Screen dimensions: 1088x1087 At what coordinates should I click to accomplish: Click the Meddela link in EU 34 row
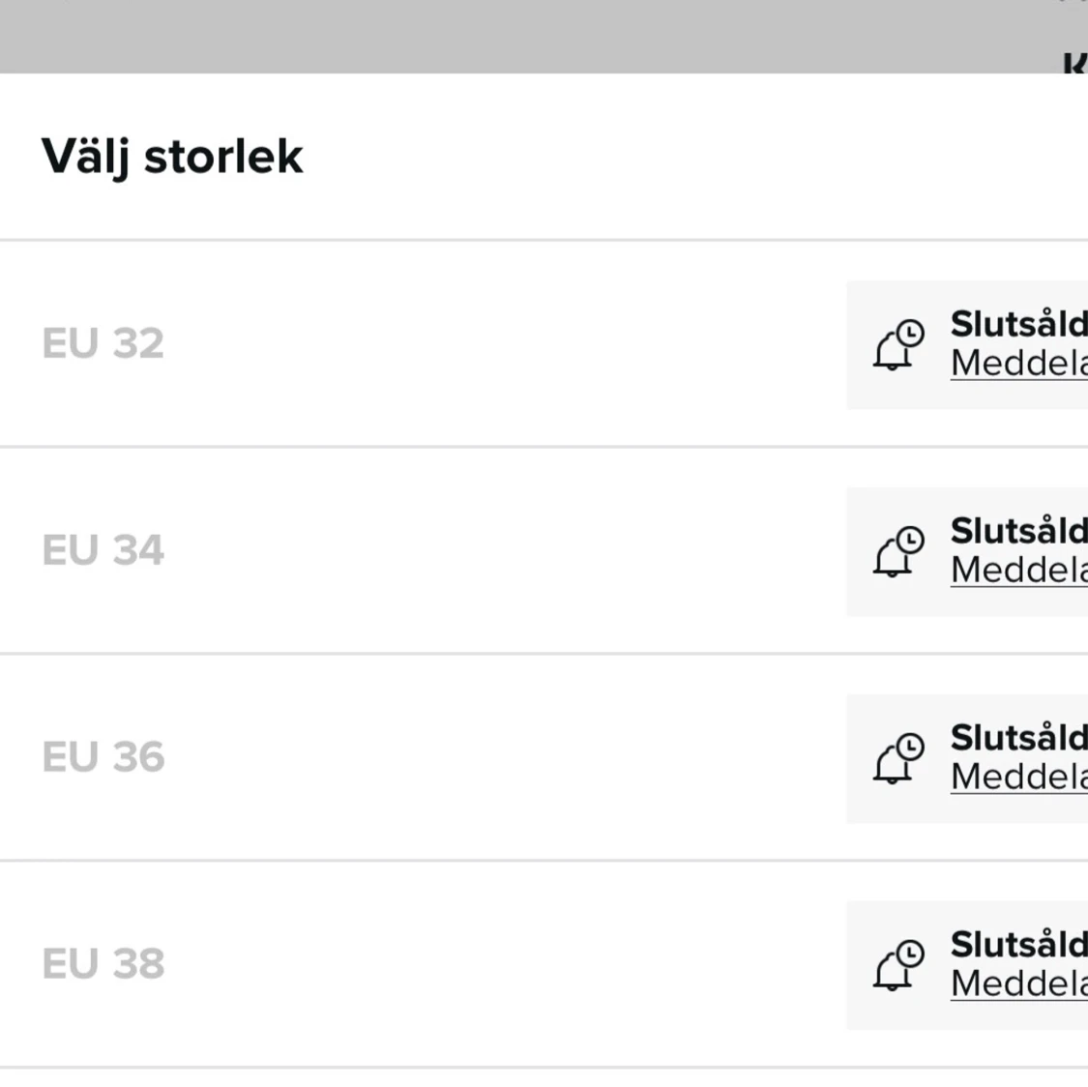click(1018, 571)
